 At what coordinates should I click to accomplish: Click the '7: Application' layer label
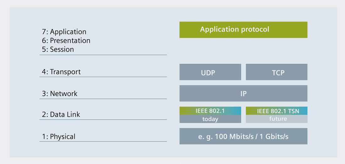(x=64, y=32)
